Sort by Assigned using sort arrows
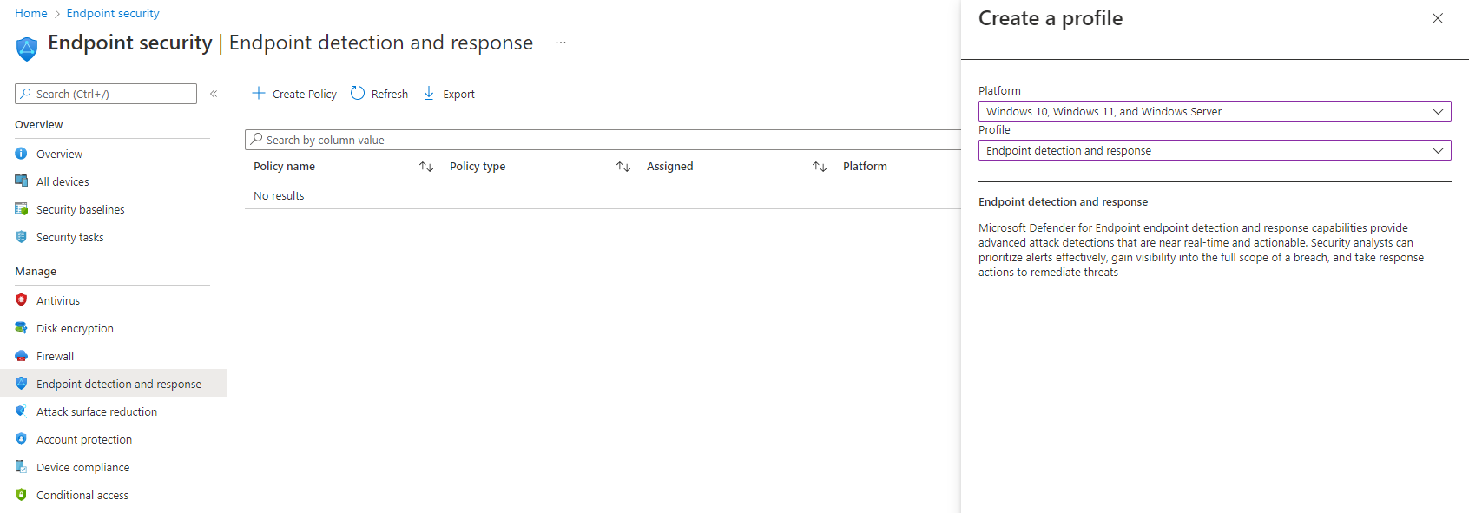The width and height of the screenshot is (1469, 513). click(x=820, y=167)
